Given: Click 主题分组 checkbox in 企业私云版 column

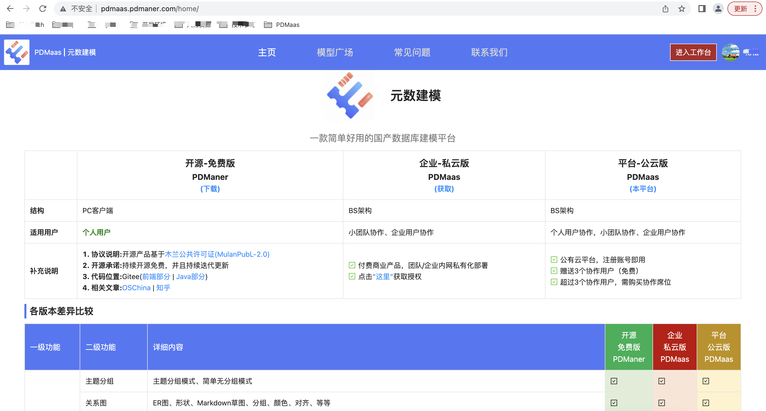Looking at the screenshot, I should tap(662, 381).
